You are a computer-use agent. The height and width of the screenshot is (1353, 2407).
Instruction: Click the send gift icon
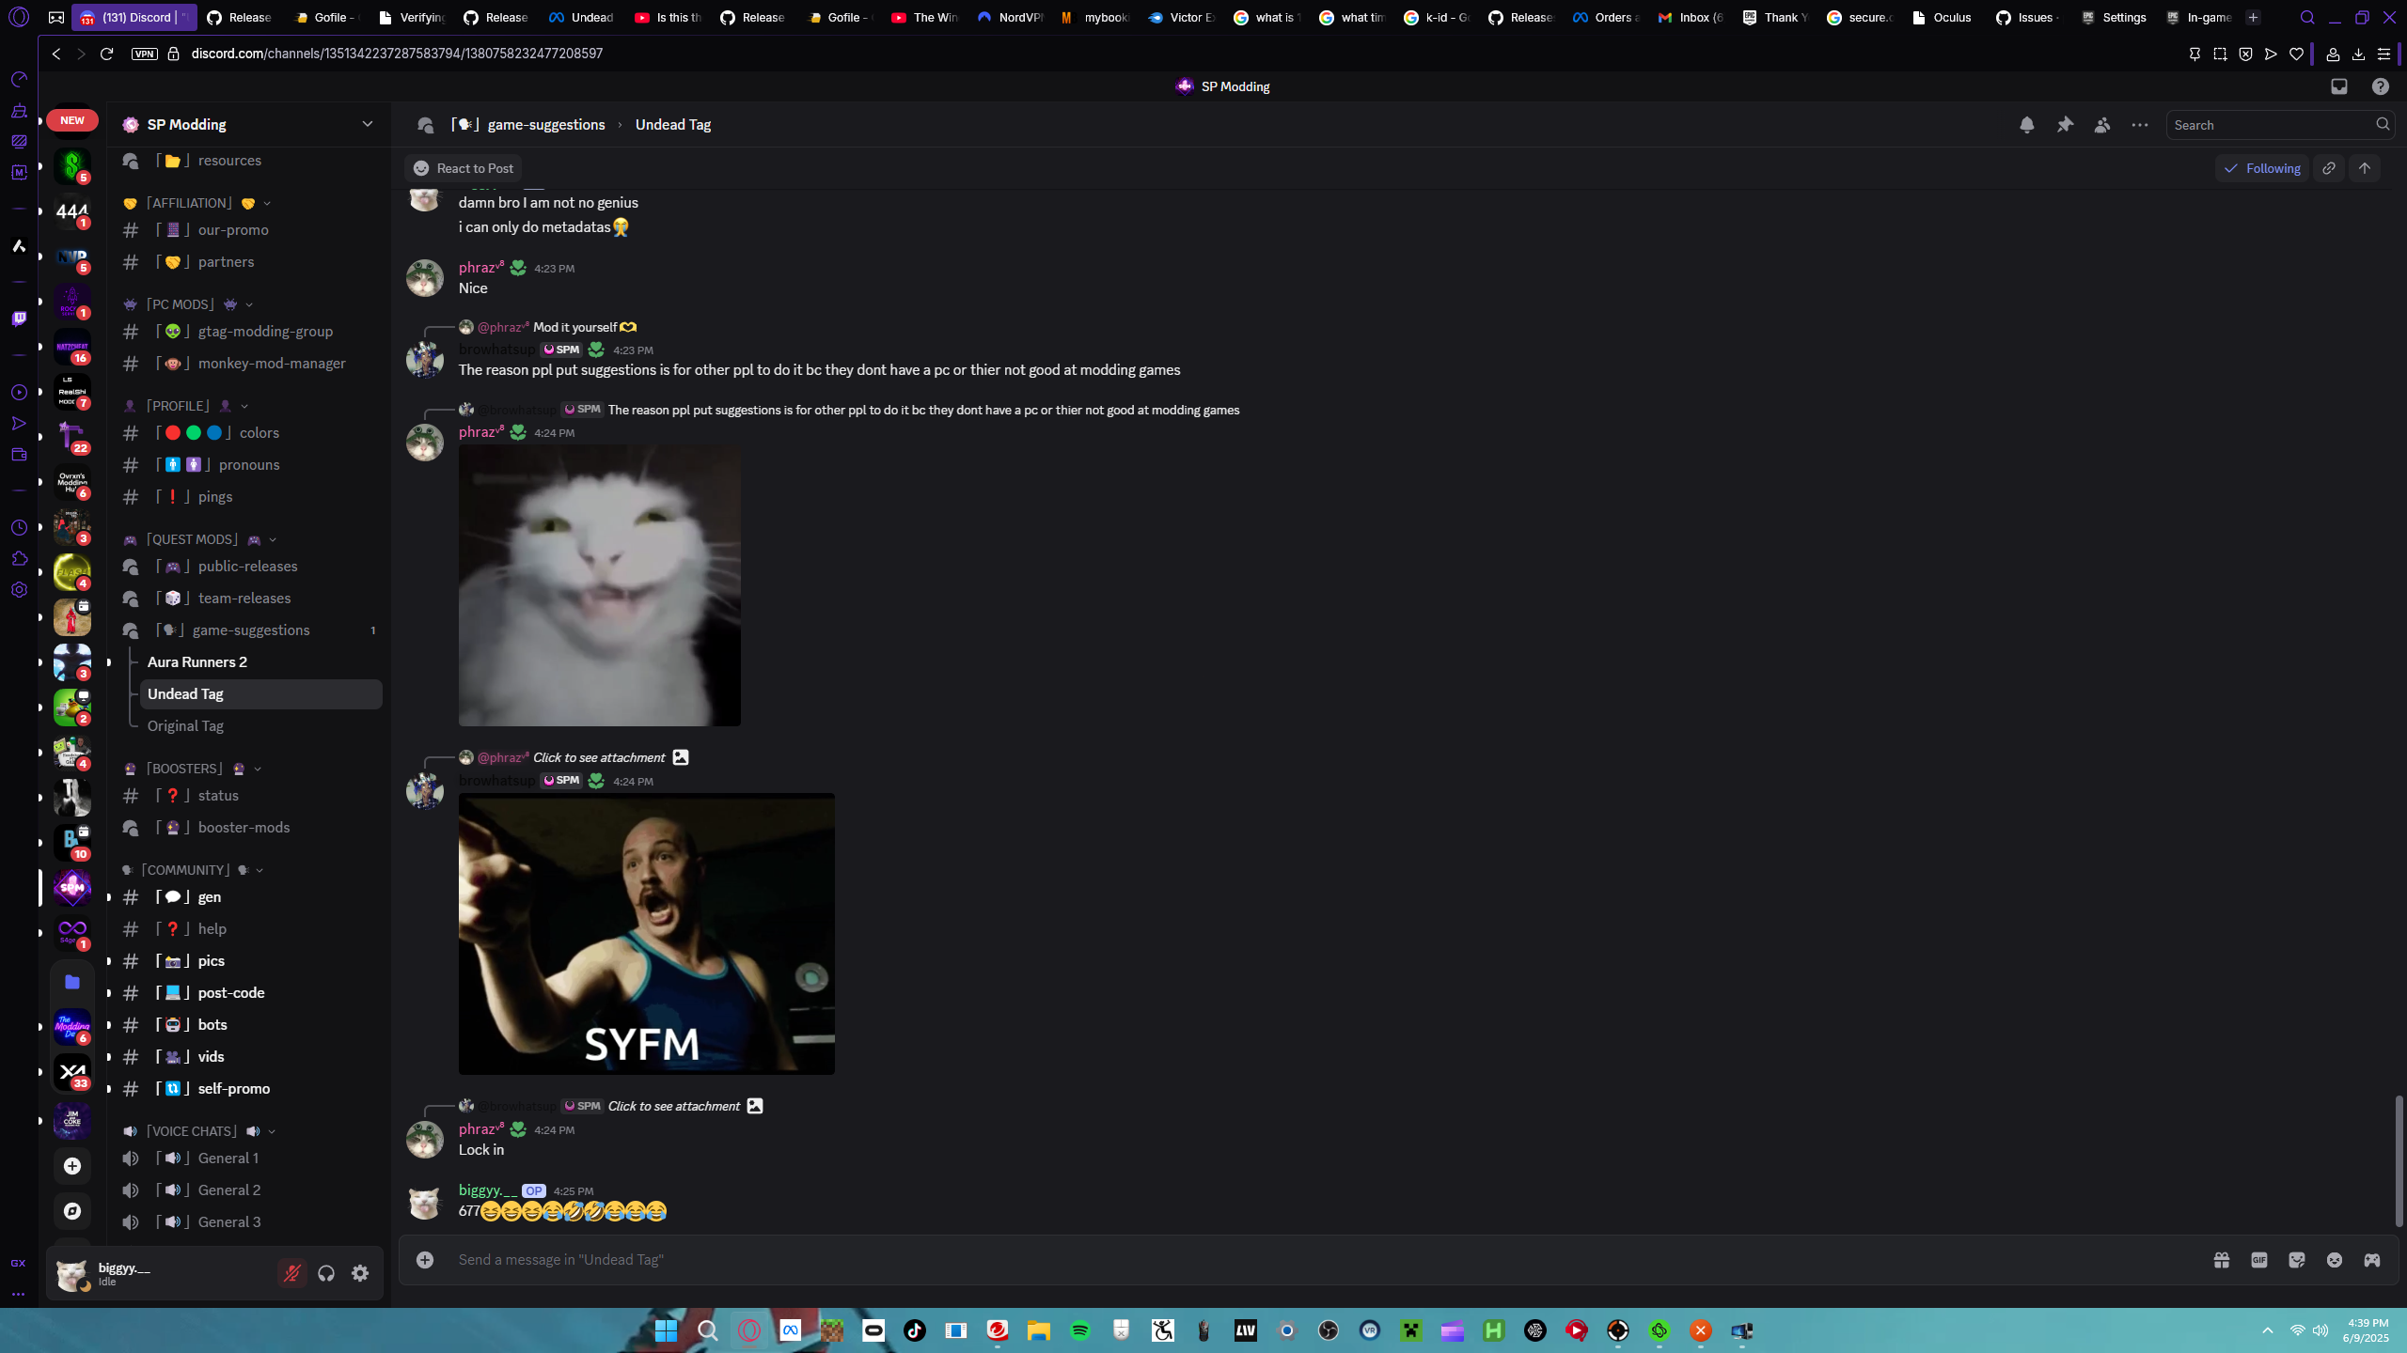click(x=2221, y=1260)
